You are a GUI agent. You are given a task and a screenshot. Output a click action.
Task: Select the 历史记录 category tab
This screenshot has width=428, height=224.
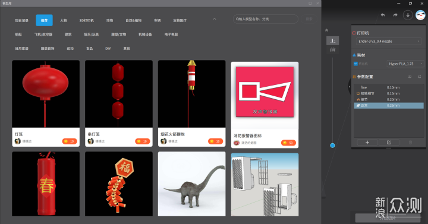coord(21,20)
